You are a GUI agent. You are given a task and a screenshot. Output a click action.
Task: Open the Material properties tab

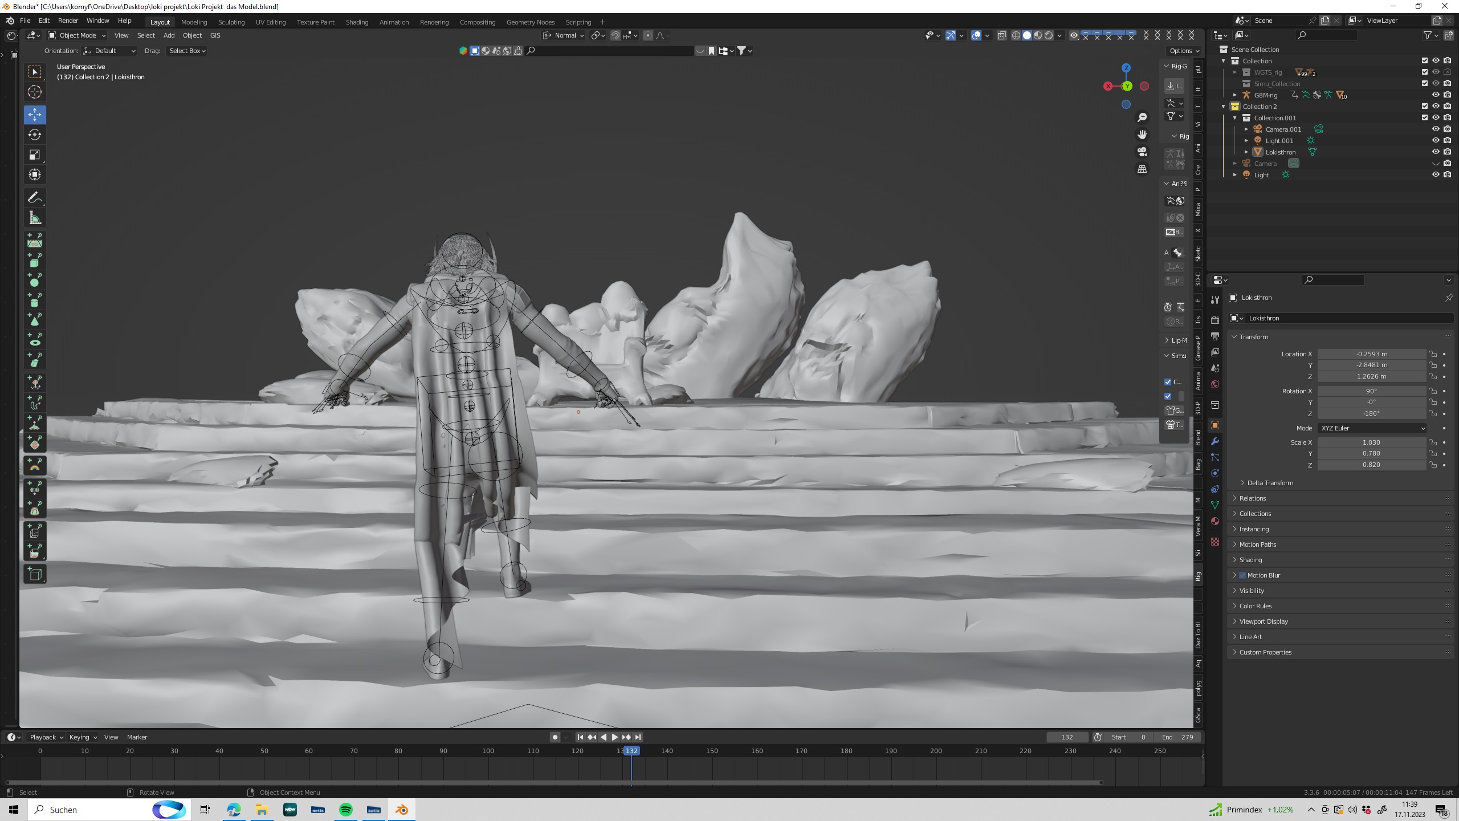[x=1215, y=521]
